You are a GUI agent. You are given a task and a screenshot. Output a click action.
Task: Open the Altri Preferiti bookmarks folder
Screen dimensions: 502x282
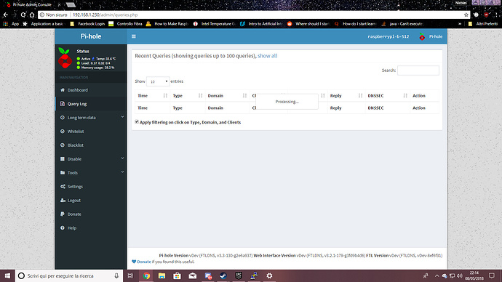[x=483, y=24]
